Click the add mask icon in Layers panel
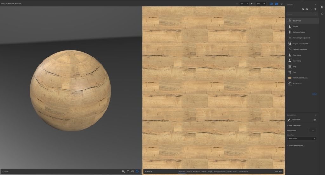Image resolution: width=325 pixels, height=175 pixels. tap(302, 9)
